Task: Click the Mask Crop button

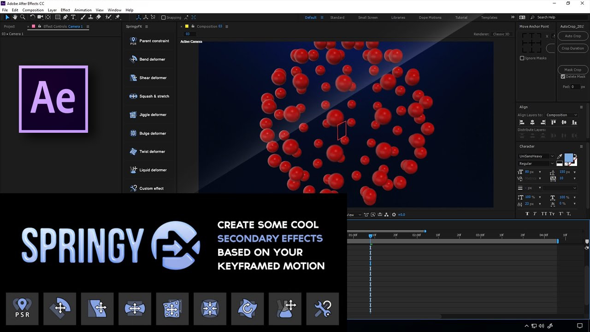Action: (573, 70)
